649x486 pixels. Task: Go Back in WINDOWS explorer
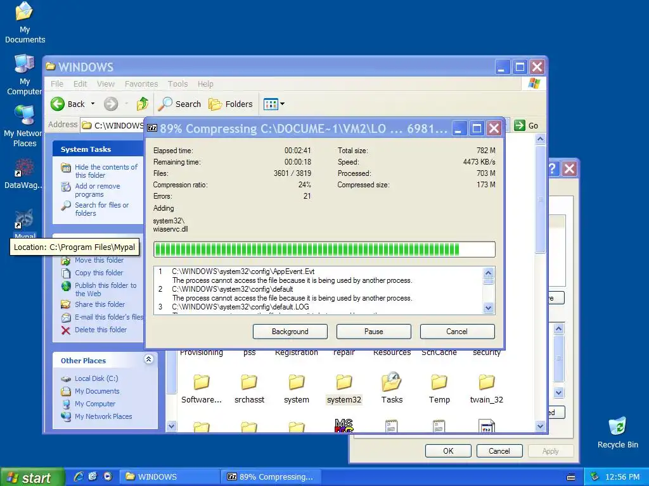click(68, 104)
